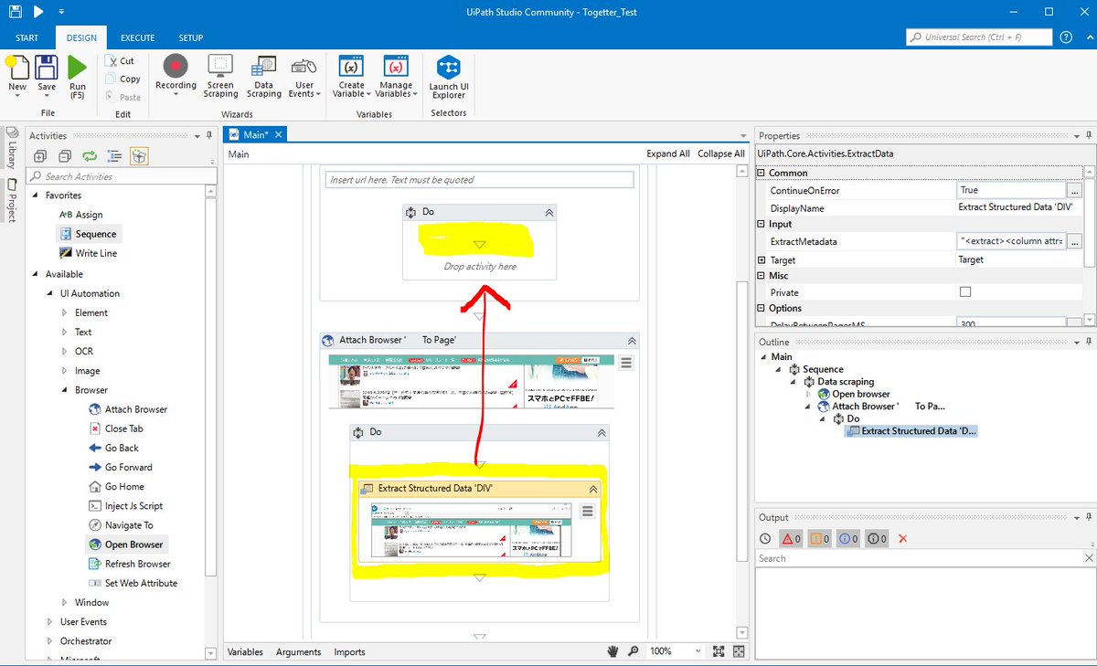Select Write Line activity
1097x666 pixels.
click(88, 253)
